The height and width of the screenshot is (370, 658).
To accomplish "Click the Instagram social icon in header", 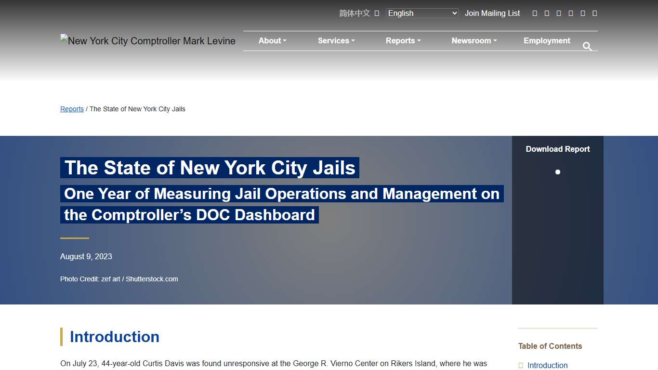I will click(x=559, y=13).
